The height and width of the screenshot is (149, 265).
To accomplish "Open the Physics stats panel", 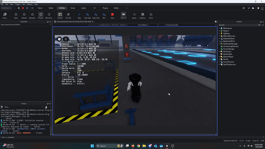I will click(40, 15).
